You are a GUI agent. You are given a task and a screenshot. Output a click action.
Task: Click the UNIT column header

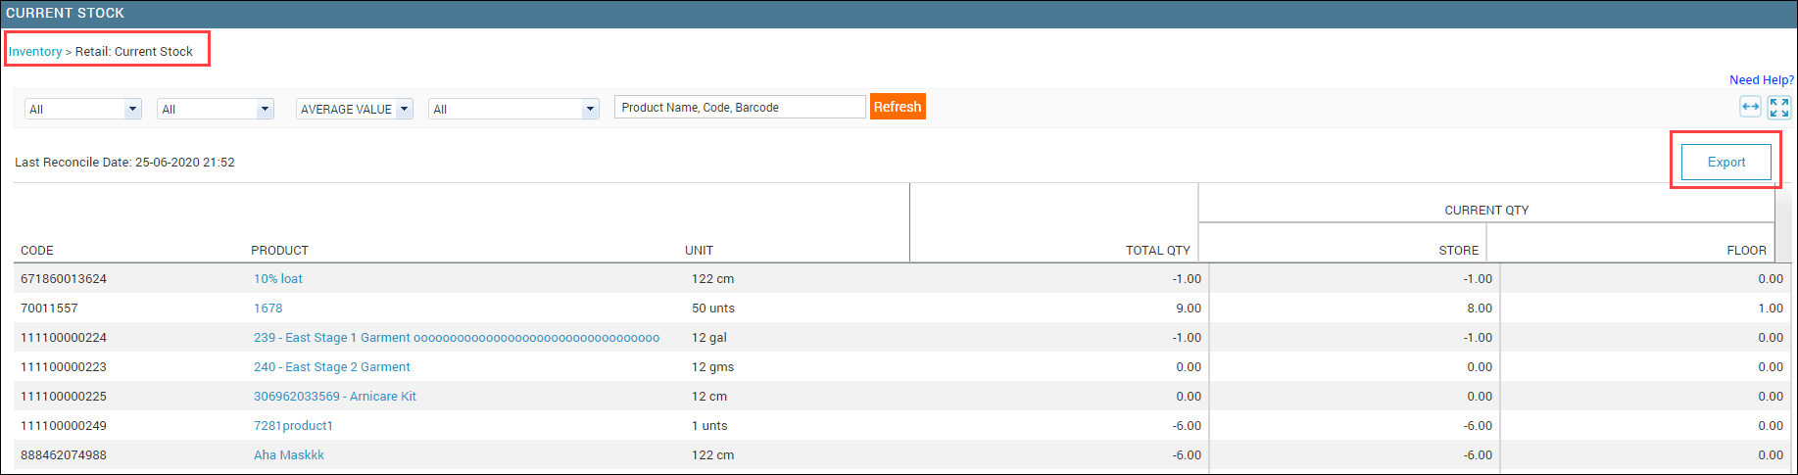(x=699, y=251)
